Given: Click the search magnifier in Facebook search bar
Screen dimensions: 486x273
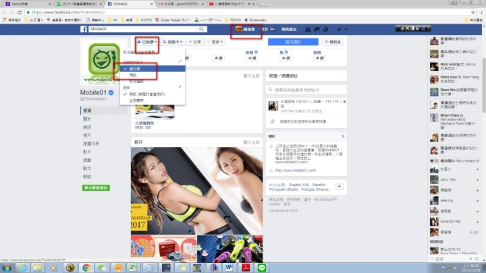Looking at the screenshot, I should coord(201,29).
